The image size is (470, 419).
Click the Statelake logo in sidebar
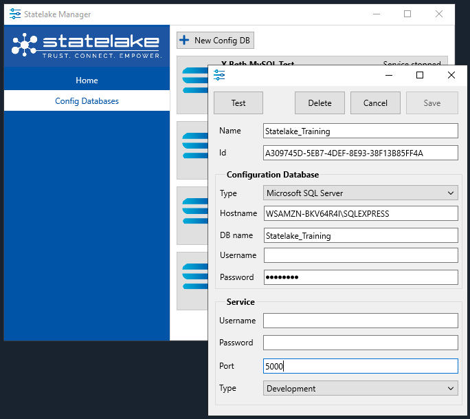point(87,45)
